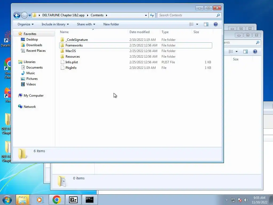Select the PkgInfo file

[x=136, y=68]
